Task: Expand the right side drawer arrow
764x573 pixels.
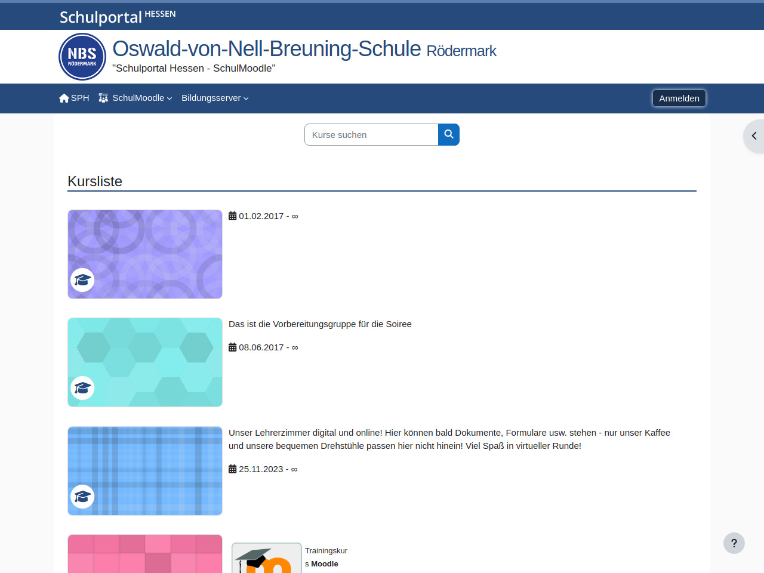Action: (754, 136)
